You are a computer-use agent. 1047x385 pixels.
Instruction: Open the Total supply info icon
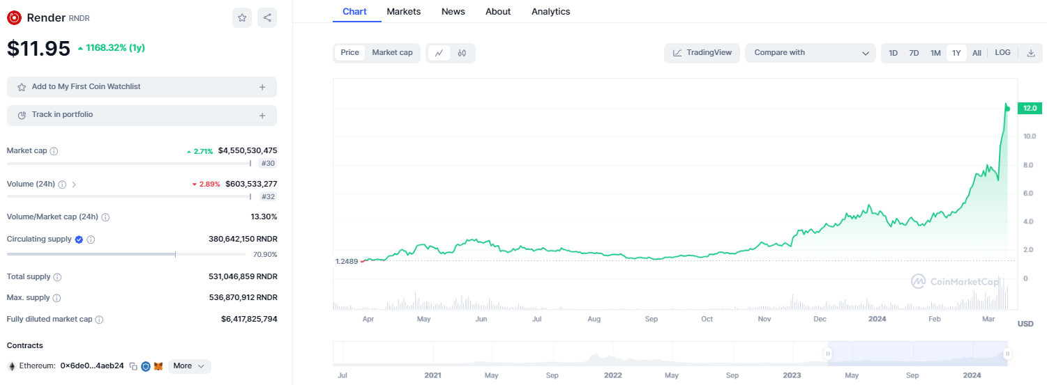[x=57, y=277]
